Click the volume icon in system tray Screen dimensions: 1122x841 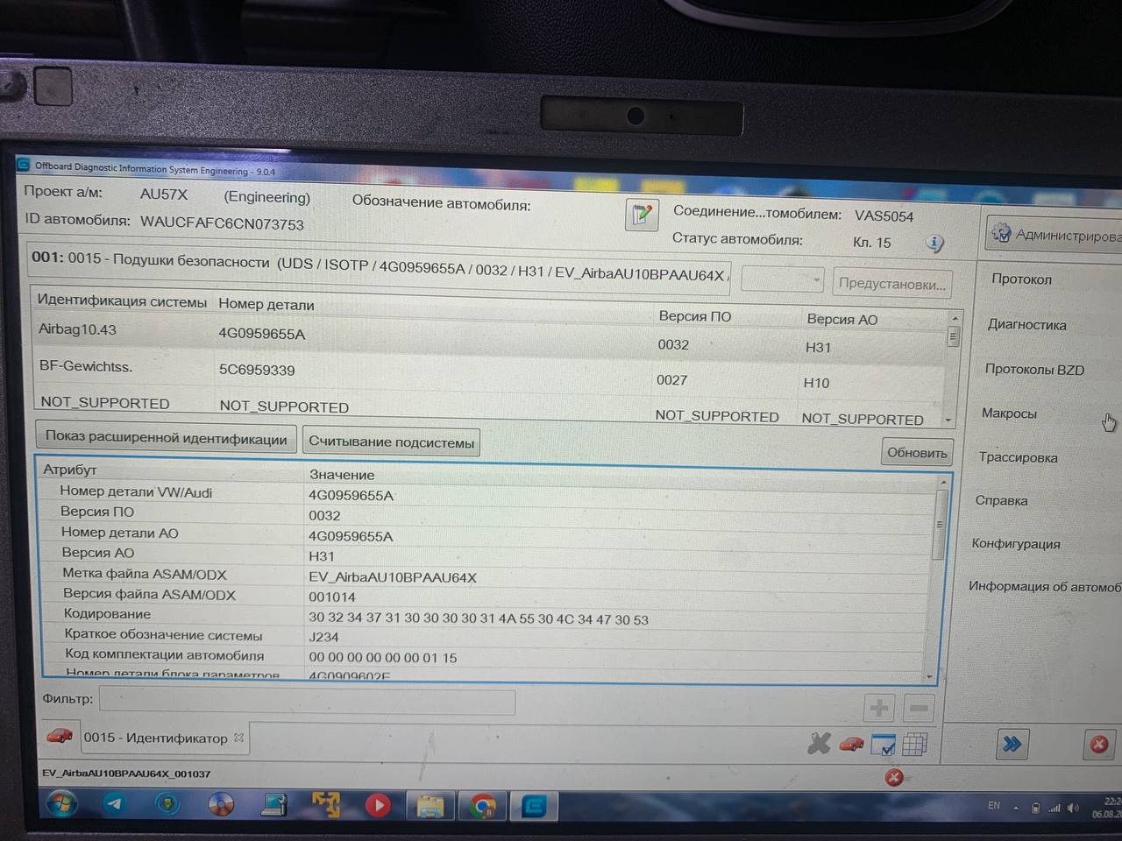pyautogui.click(x=1074, y=808)
